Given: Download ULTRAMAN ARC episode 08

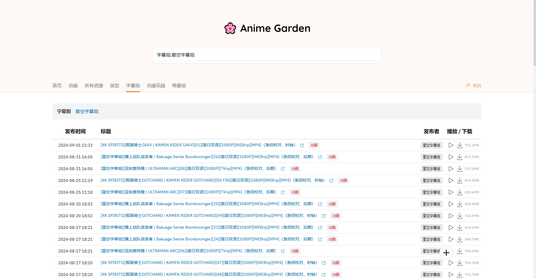Looking at the screenshot, I should [x=460, y=169].
